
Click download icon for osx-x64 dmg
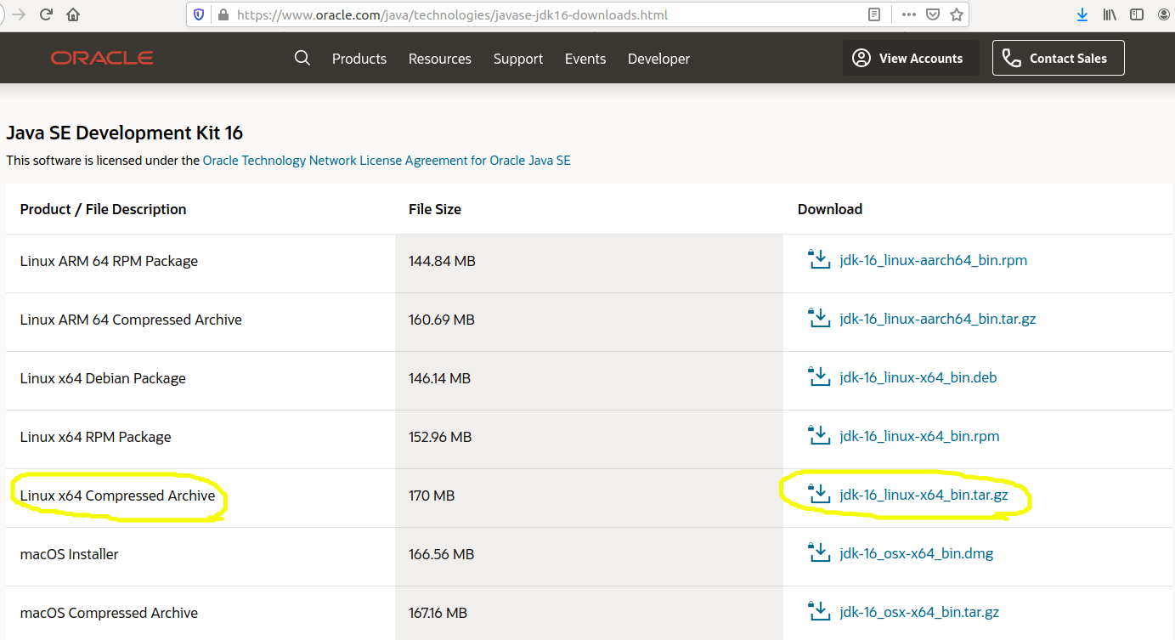818,552
